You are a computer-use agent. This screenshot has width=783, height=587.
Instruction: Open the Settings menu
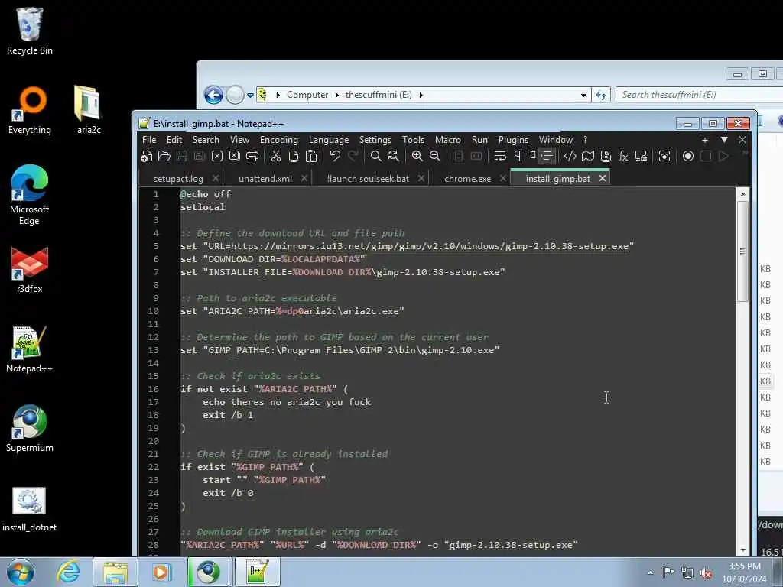pos(375,141)
